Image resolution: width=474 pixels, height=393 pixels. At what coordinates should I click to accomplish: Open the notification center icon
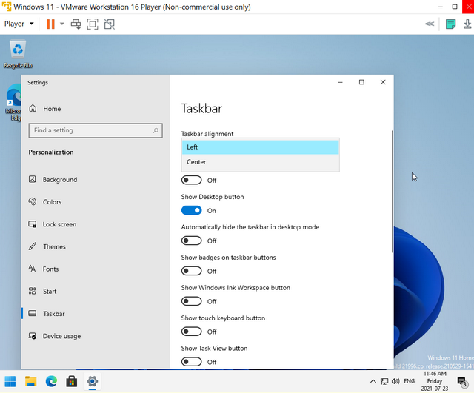[x=462, y=382]
